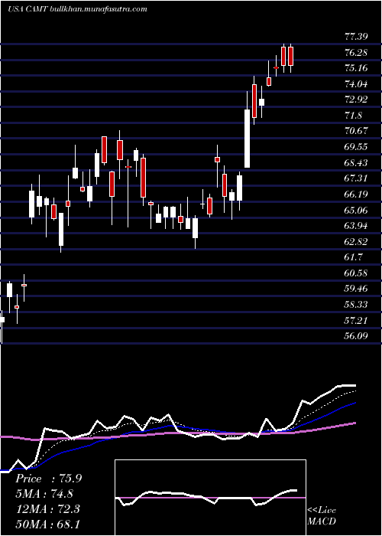Click the 69.55 price axis label

[356, 147]
